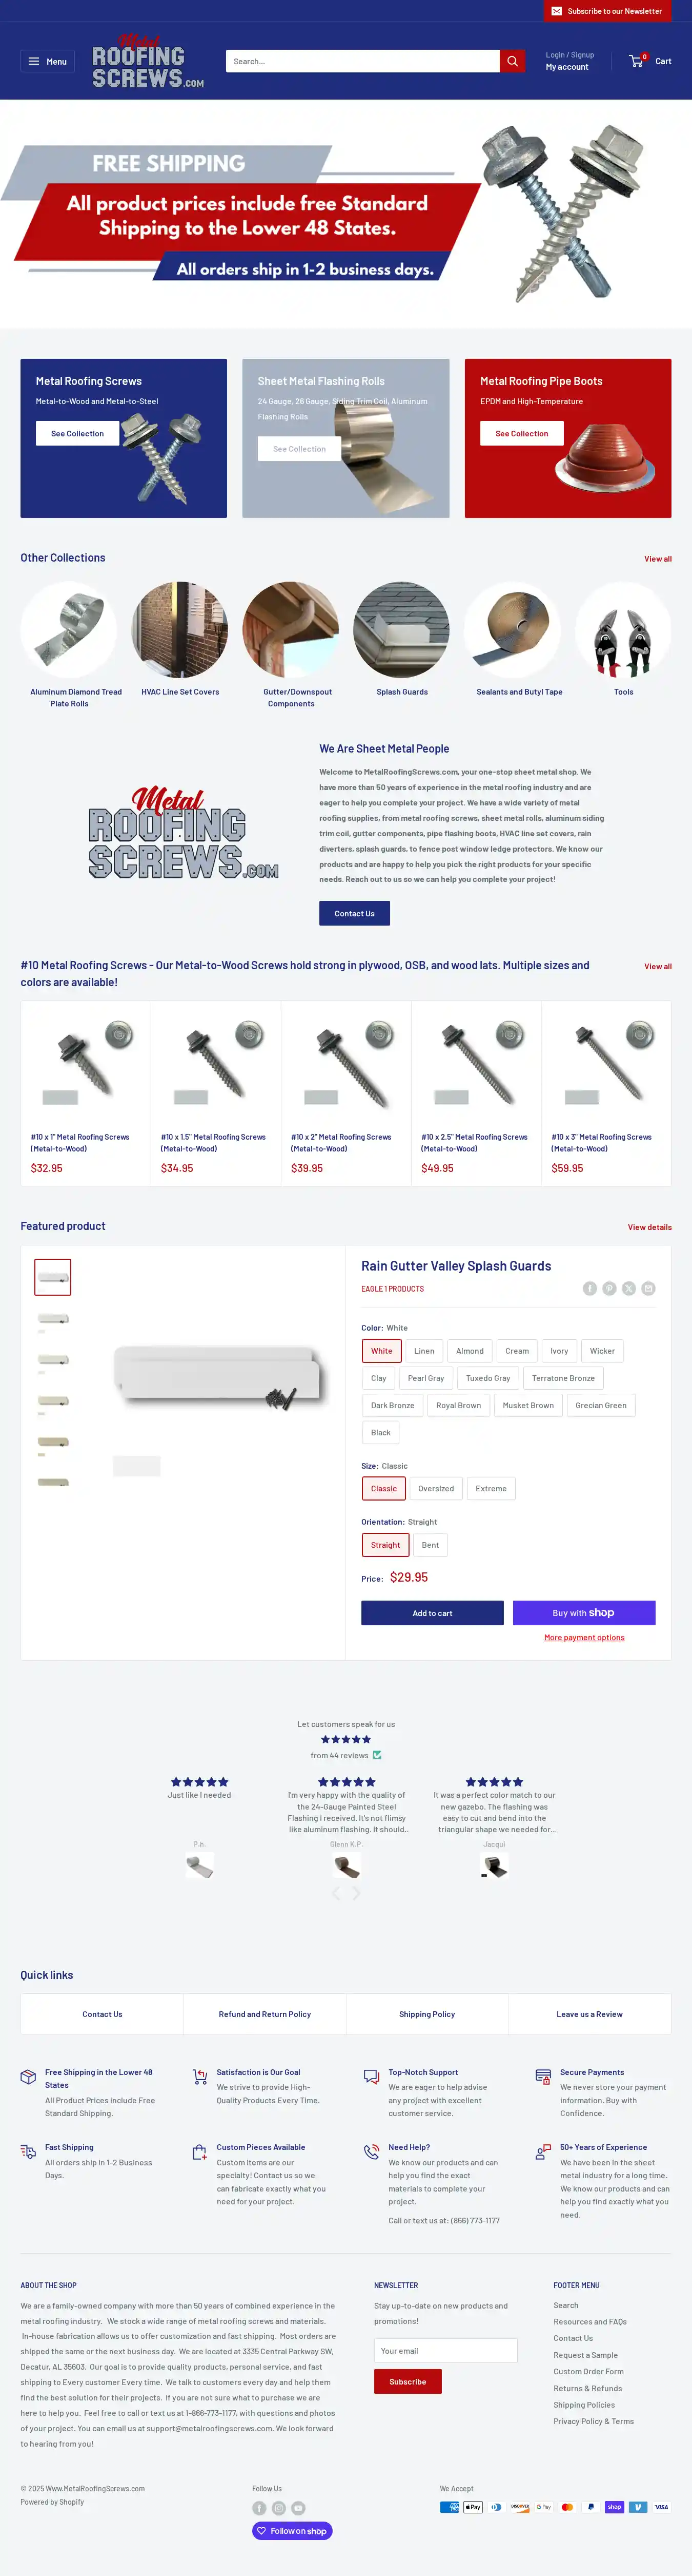Select Tuxedo Gray color swatch option

[487, 1378]
